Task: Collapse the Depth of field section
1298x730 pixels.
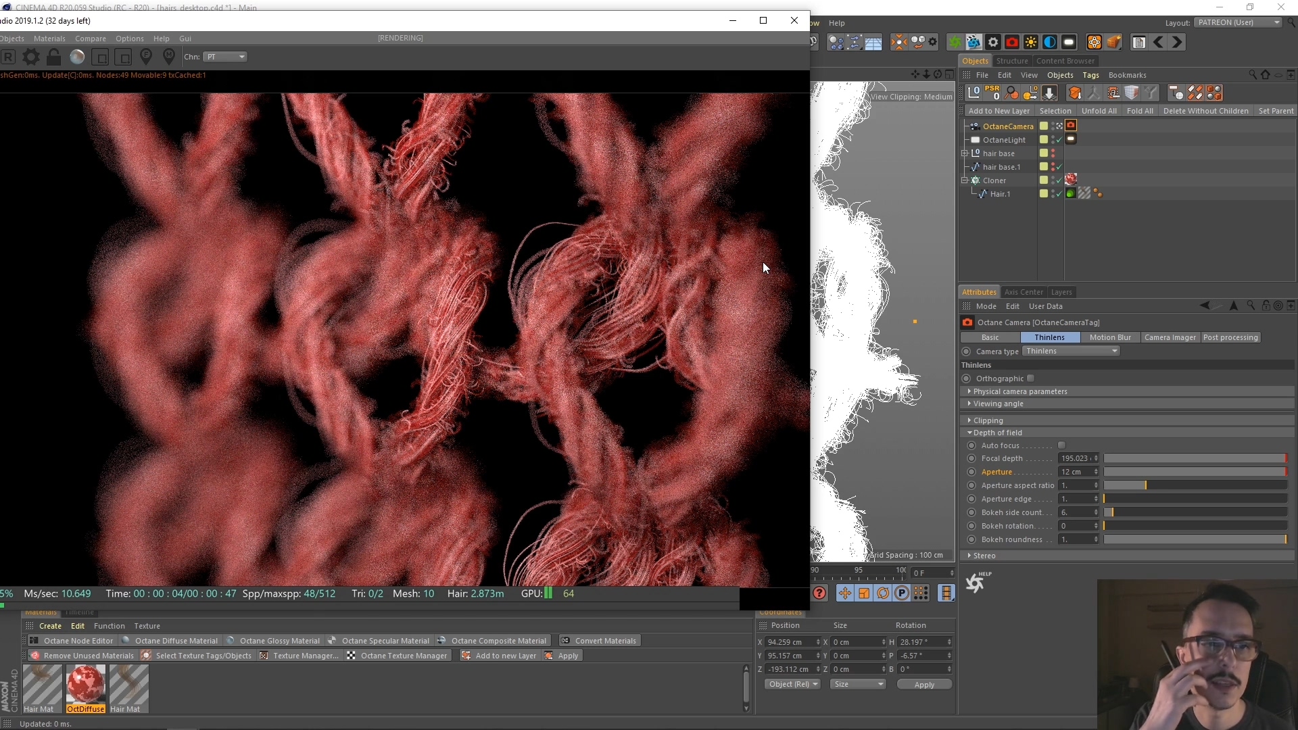Action: pyautogui.click(x=970, y=433)
